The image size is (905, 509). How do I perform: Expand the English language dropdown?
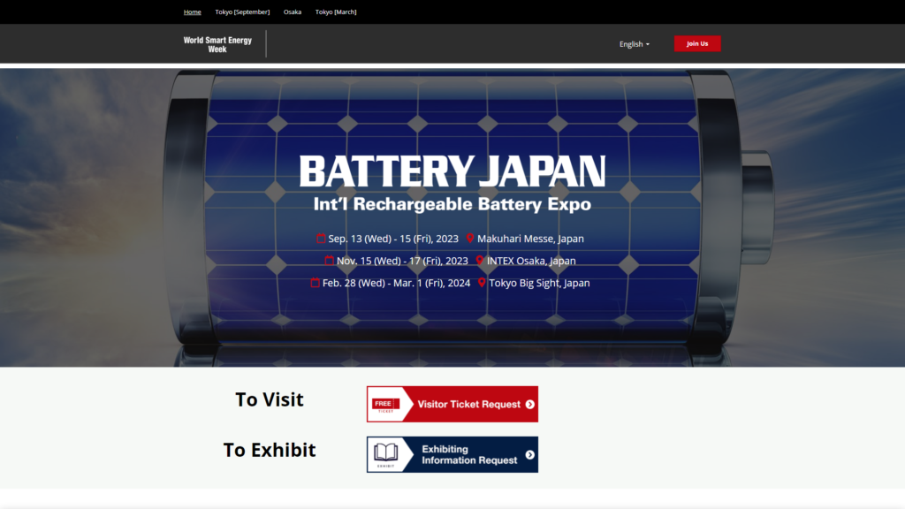click(635, 44)
